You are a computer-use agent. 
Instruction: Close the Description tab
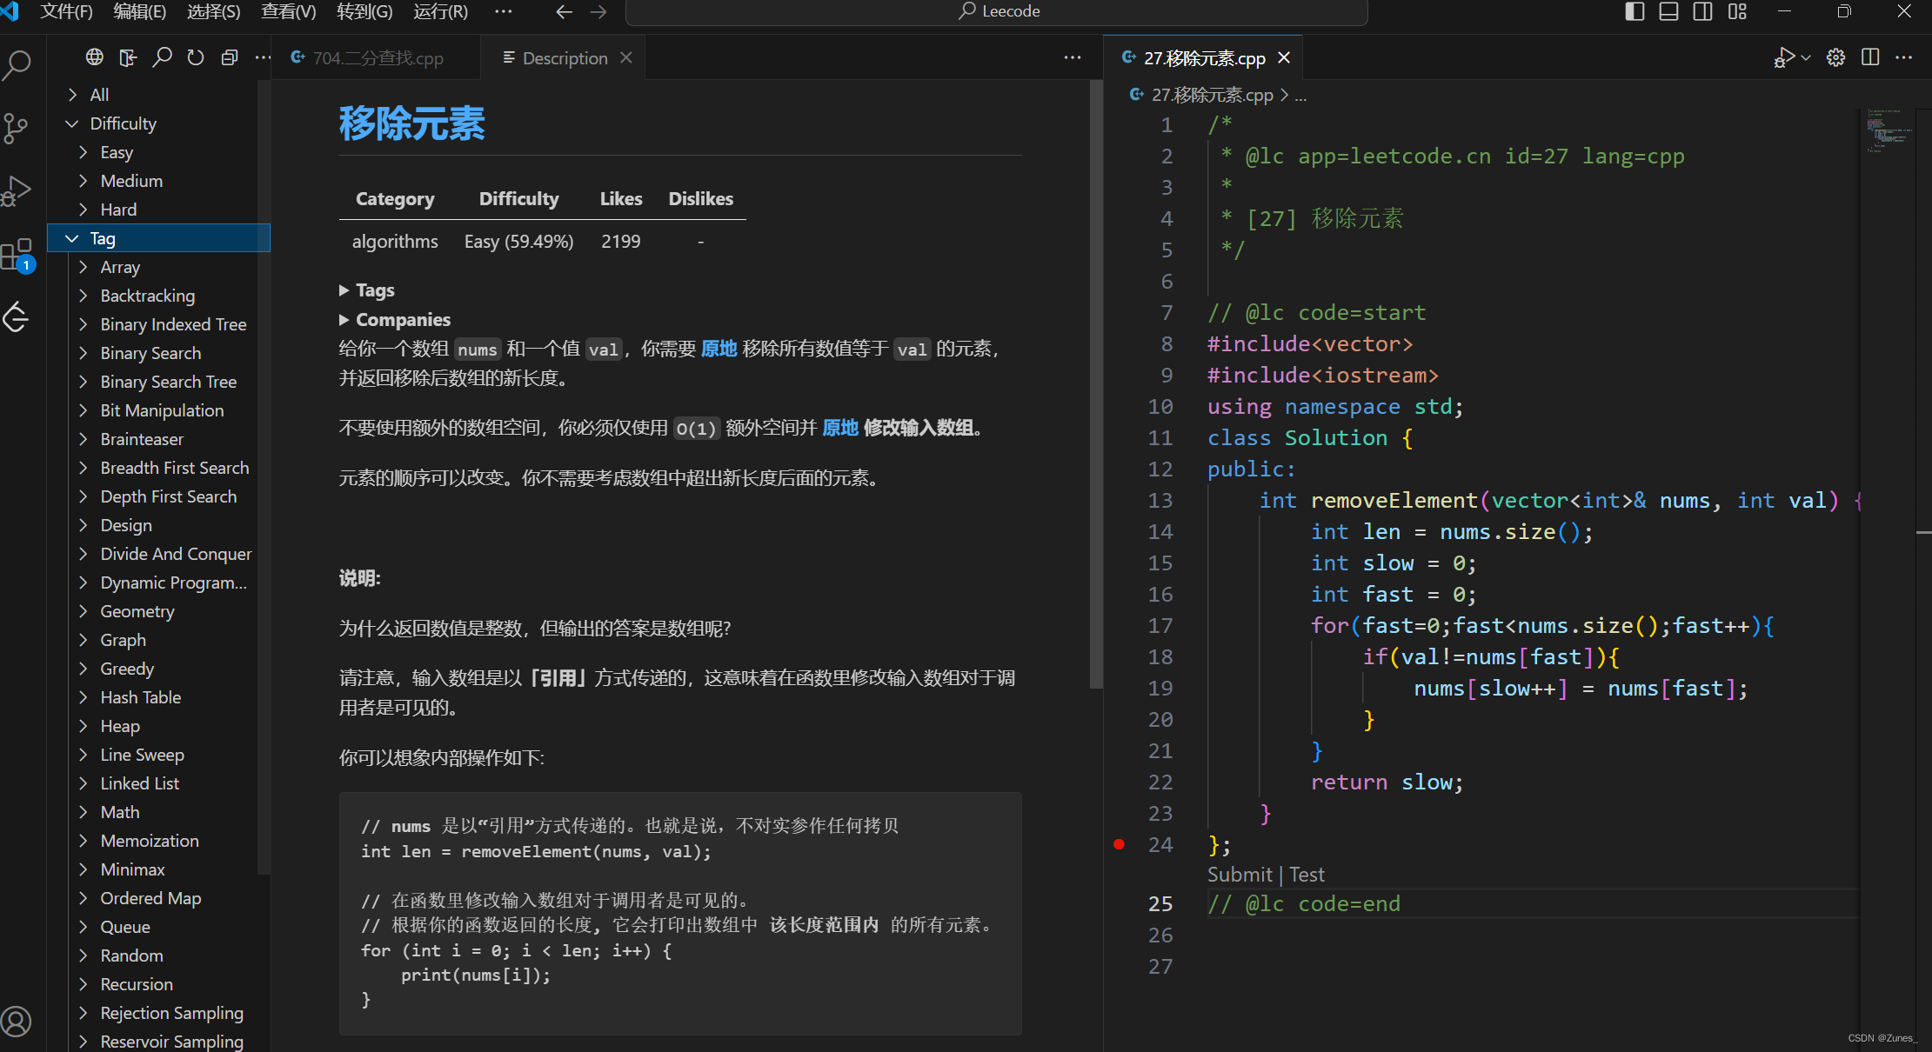[x=626, y=57]
